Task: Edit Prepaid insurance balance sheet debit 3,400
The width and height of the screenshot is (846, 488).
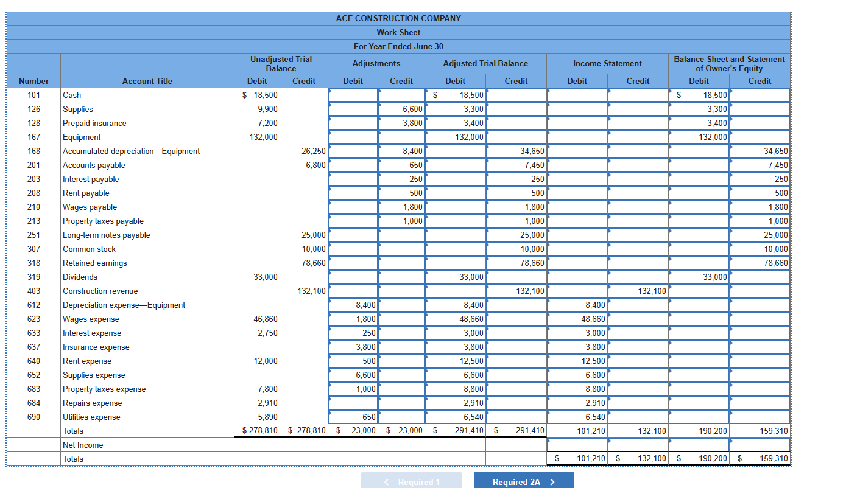Action: pos(699,123)
